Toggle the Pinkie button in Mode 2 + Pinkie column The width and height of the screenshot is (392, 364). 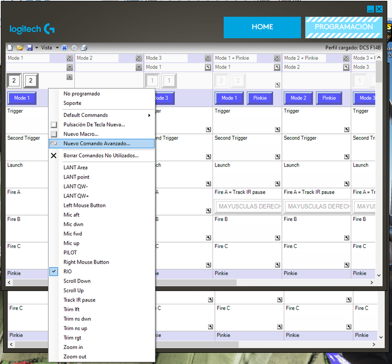click(x=329, y=98)
